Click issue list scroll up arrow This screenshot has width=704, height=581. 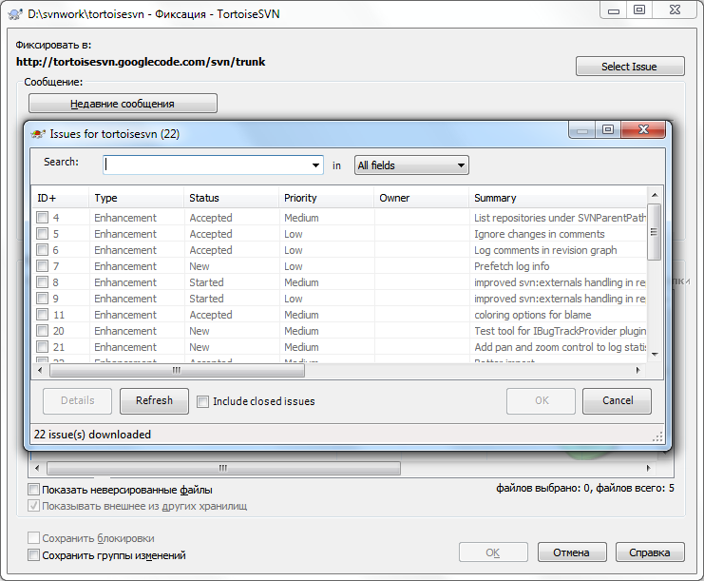[655, 195]
